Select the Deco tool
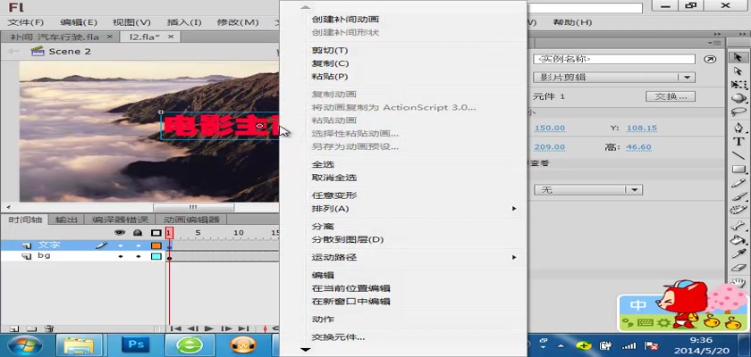The image size is (751, 357). 738,211
